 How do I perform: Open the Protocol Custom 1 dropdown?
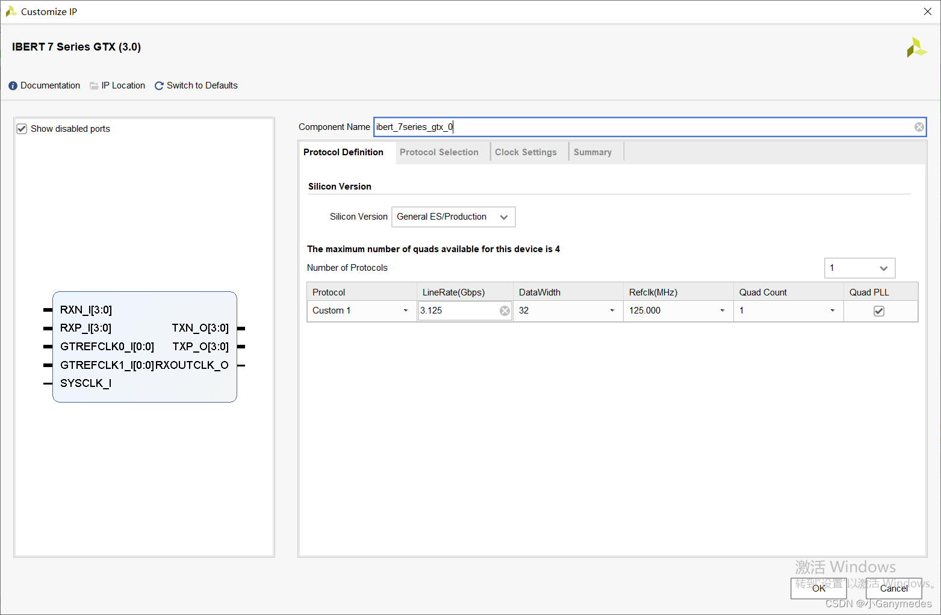(x=361, y=311)
